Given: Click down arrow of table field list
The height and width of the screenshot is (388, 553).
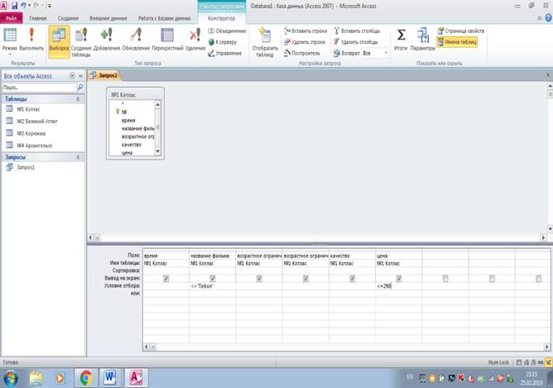Looking at the screenshot, I should 157,151.
